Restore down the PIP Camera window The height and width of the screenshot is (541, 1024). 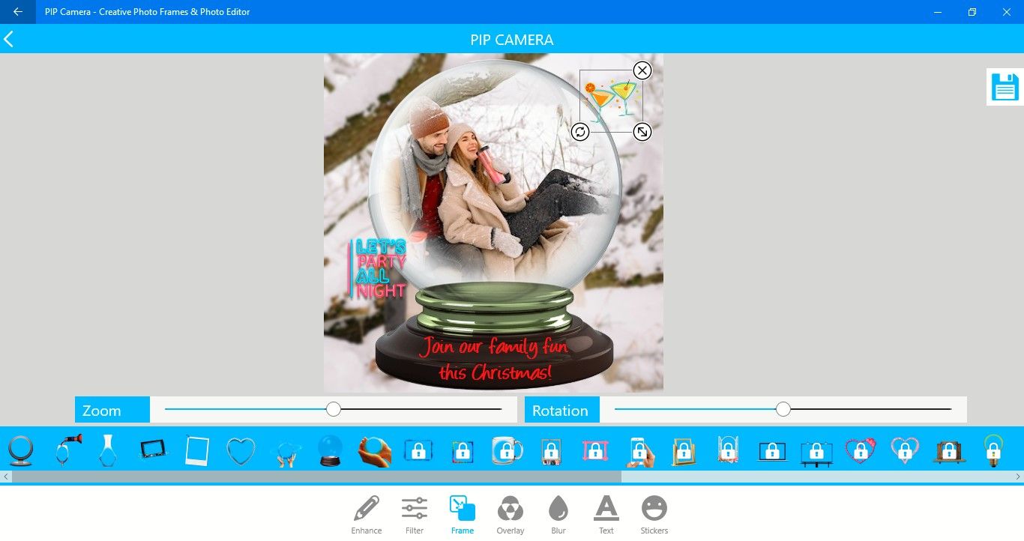(x=972, y=12)
